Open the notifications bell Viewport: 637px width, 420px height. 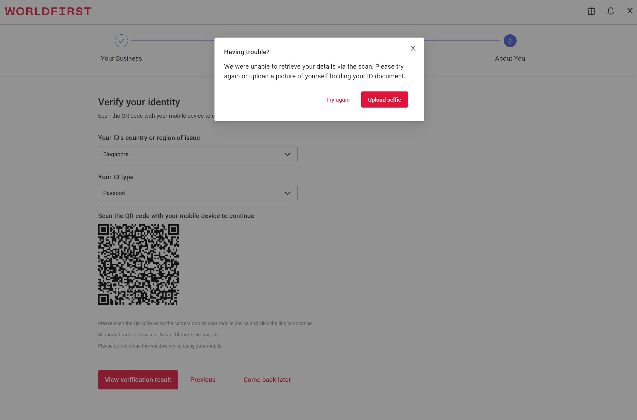pos(610,11)
